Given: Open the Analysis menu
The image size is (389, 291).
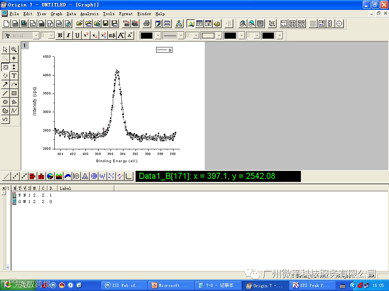Looking at the screenshot, I should click(x=89, y=14).
